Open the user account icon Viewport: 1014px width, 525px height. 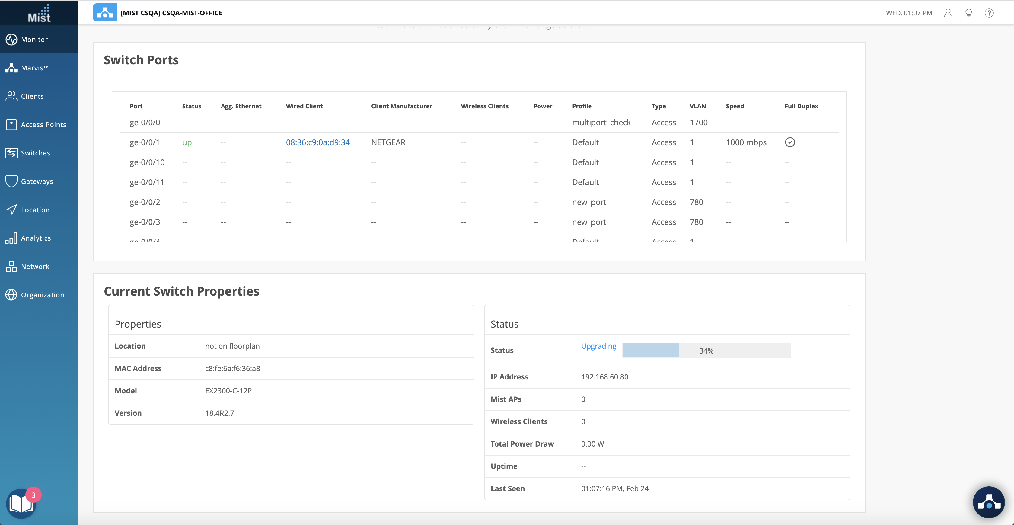coord(948,13)
